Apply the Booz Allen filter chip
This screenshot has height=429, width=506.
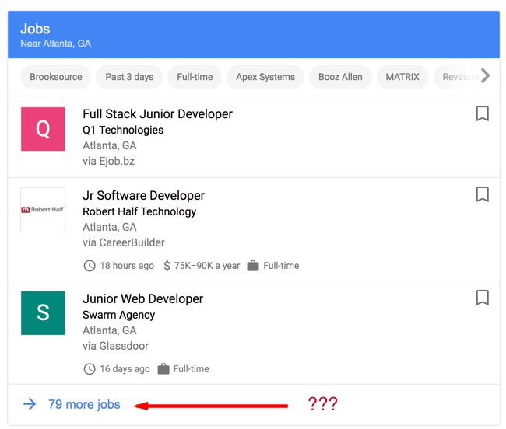(340, 77)
